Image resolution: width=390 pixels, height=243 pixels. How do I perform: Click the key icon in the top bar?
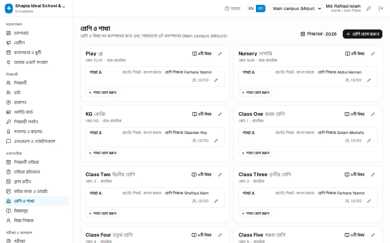[369, 9]
